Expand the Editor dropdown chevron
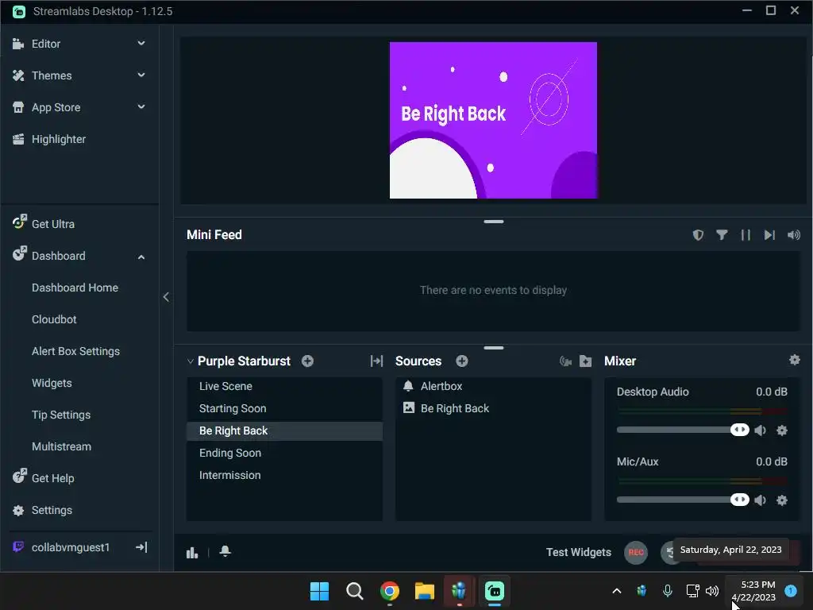Image resolution: width=813 pixels, height=610 pixels. click(x=141, y=44)
